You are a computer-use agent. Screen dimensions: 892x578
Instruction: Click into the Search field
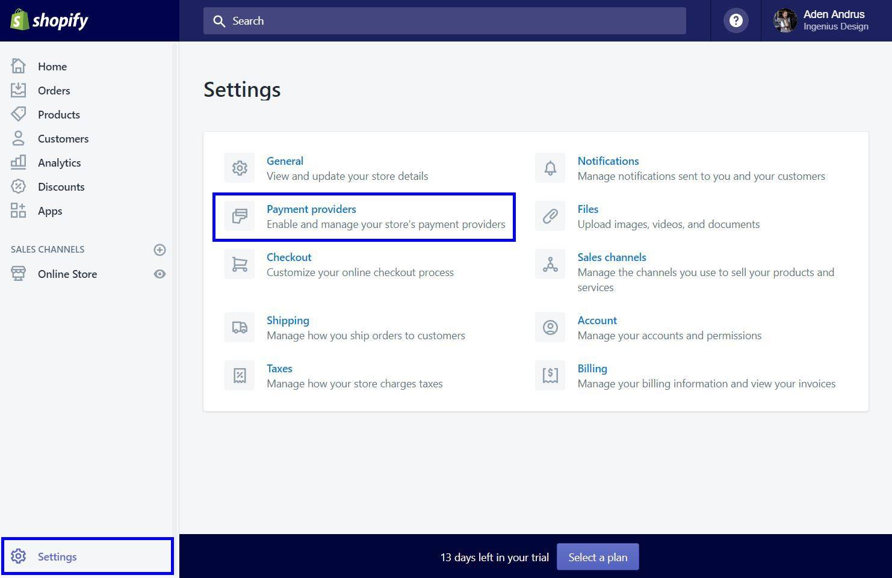pos(445,20)
